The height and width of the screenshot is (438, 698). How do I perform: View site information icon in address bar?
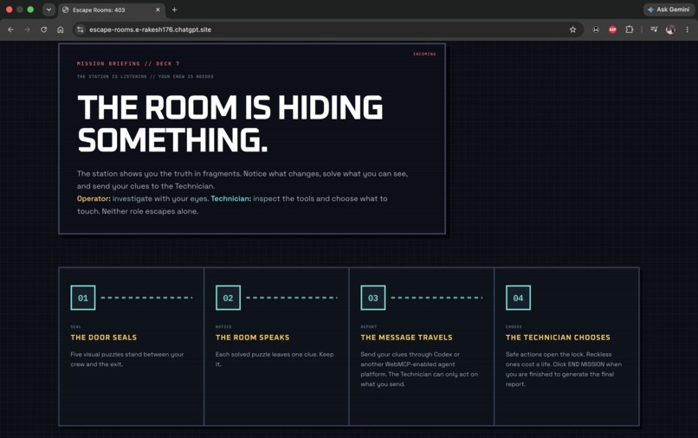(x=81, y=29)
